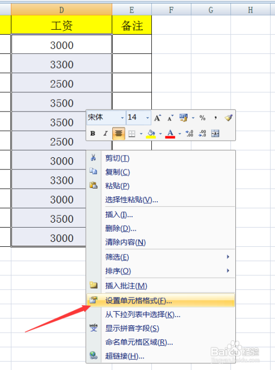Click the 备注 header cell
Image resolution: width=275 pixels, height=370 pixels.
tap(131, 25)
